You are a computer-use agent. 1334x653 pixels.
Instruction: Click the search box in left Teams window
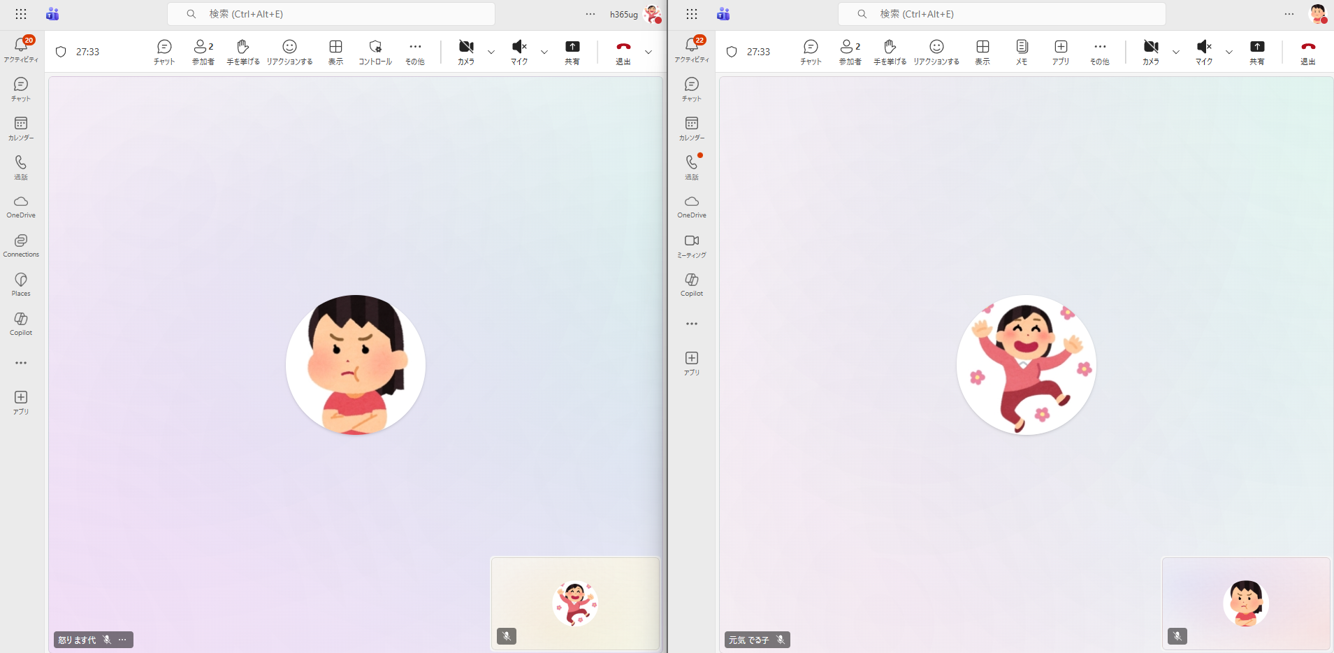[331, 14]
